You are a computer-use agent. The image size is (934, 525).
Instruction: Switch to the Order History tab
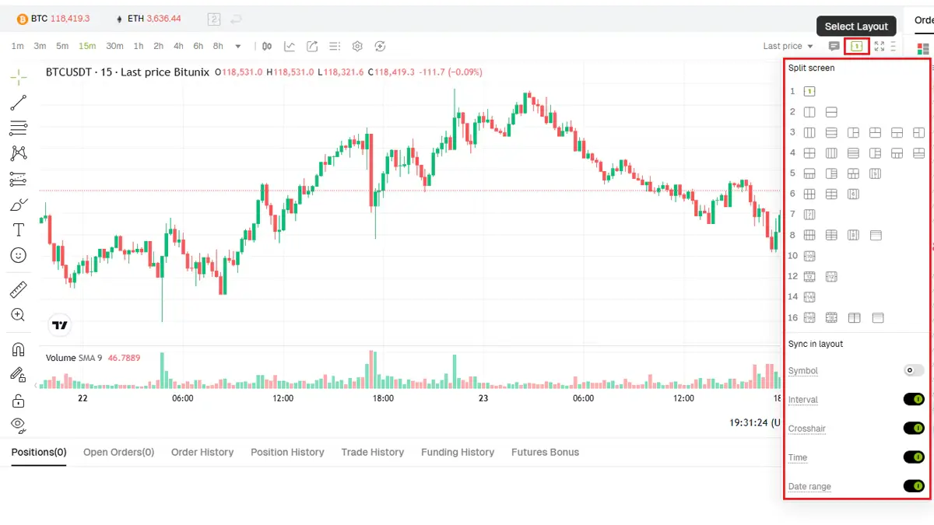202,452
